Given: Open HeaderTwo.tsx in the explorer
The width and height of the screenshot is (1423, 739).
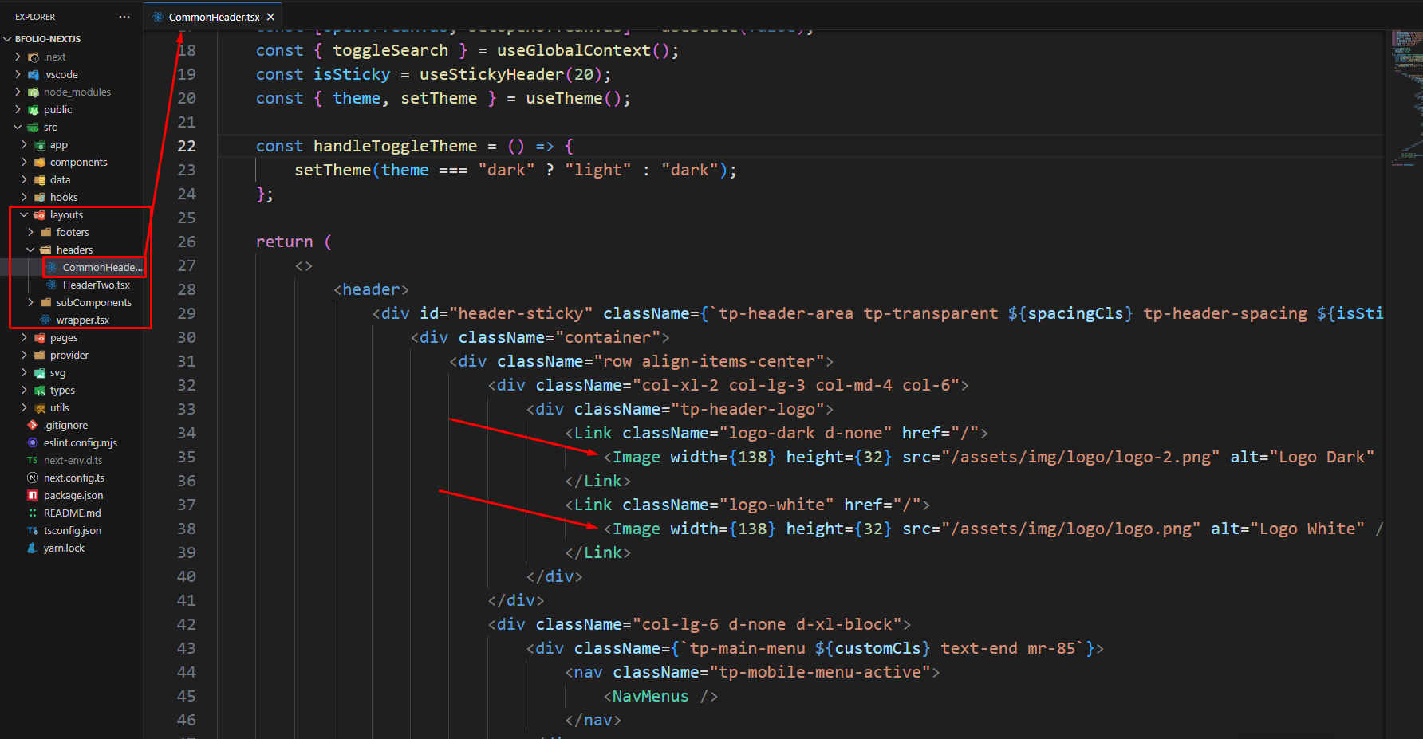Looking at the screenshot, I should pyautogui.click(x=96, y=285).
